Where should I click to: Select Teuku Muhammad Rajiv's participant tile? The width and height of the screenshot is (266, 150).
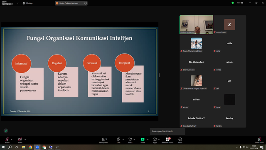pos(196,43)
